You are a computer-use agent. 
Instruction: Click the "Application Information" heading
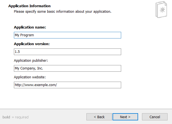point(29,6)
